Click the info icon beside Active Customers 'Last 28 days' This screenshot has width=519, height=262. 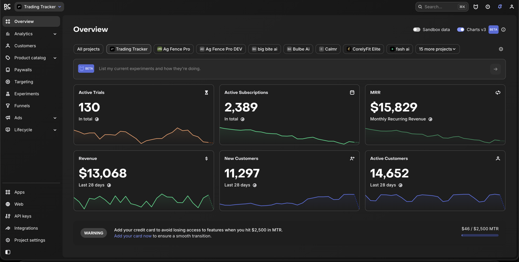coord(401,185)
